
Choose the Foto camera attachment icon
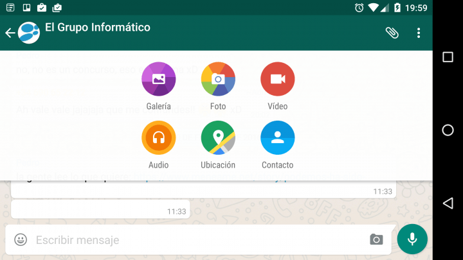pos(218,79)
